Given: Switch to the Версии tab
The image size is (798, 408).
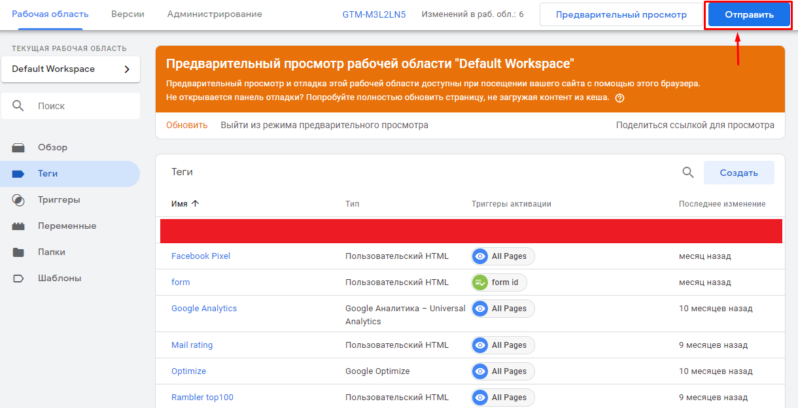Looking at the screenshot, I should 128,14.
